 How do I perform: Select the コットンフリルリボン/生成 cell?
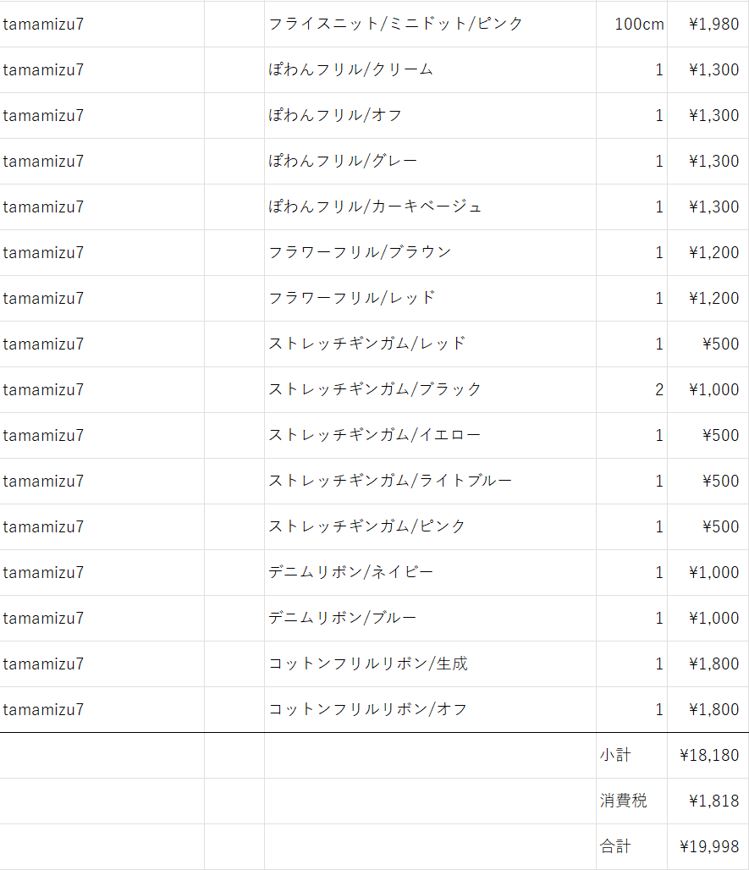pyautogui.click(x=430, y=664)
